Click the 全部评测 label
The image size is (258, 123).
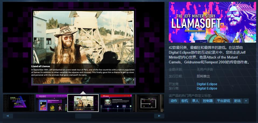pos(176,70)
